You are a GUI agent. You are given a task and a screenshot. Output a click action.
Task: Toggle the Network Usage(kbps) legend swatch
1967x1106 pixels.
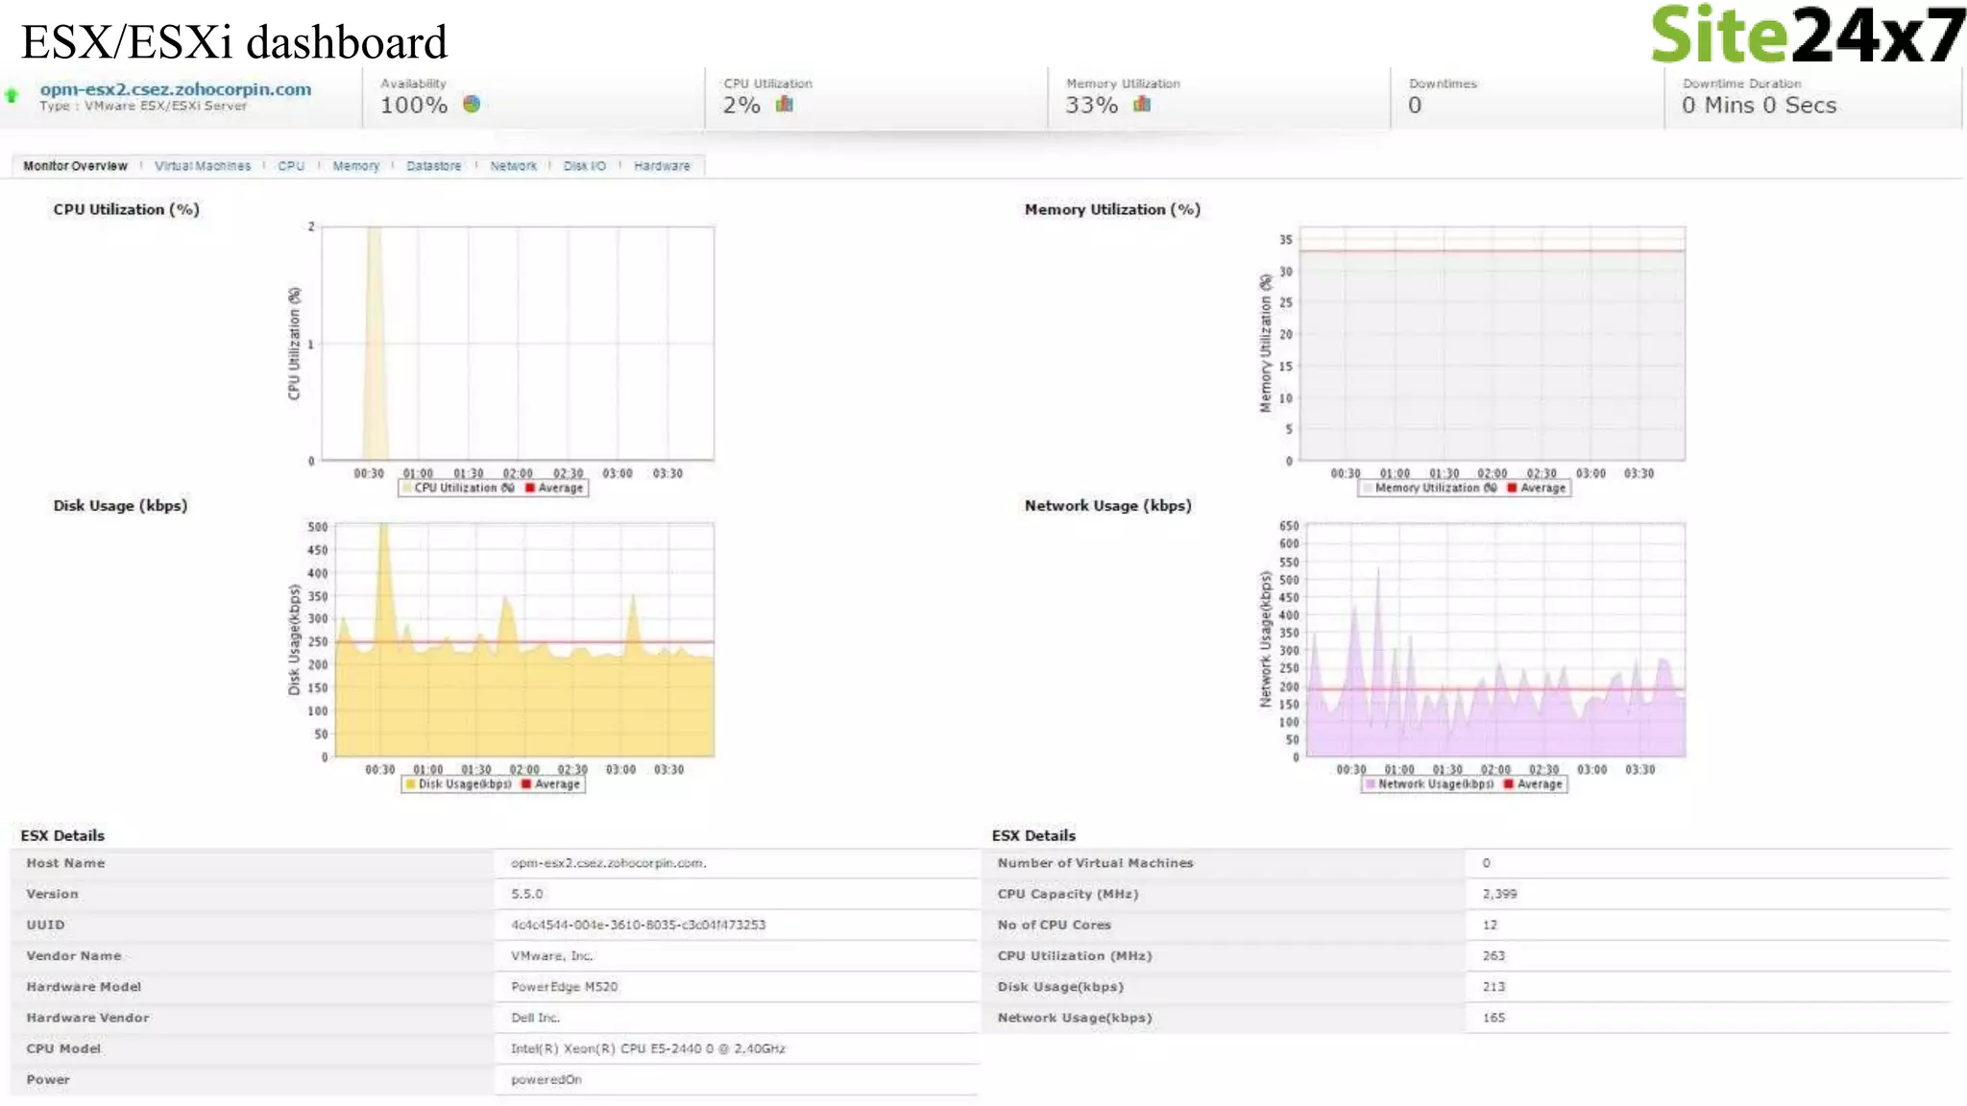tap(1370, 784)
